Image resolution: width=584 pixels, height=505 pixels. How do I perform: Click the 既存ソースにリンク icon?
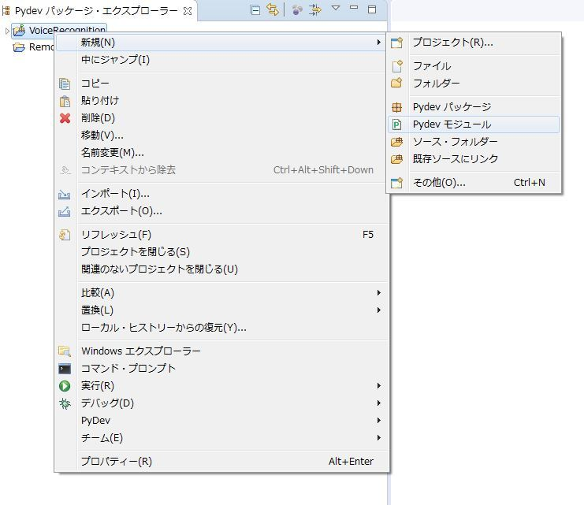396,159
